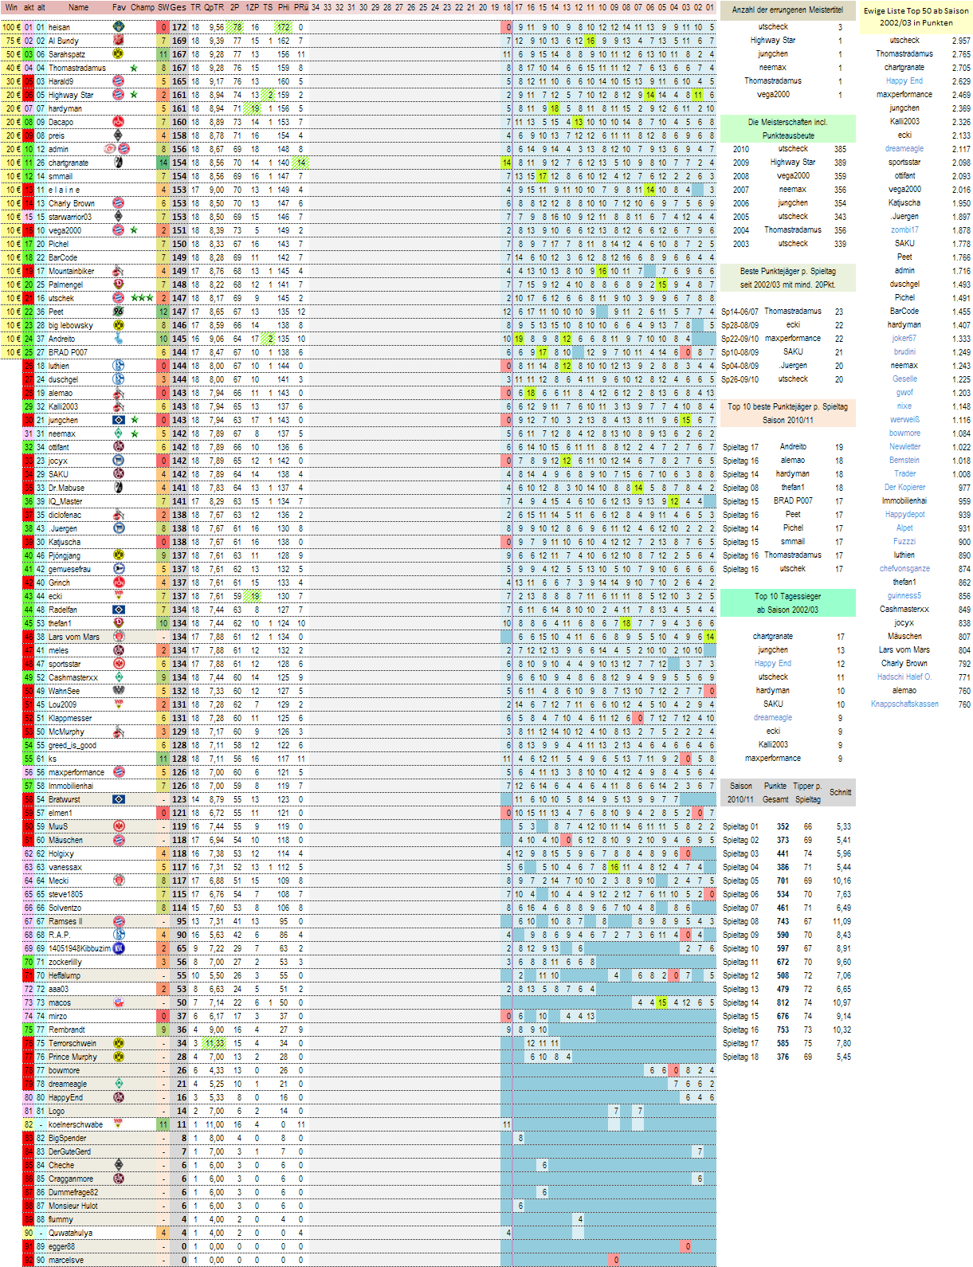The image size is (973, 1267).
Task: Click the 'Name' column header
Action: [78, 7]
